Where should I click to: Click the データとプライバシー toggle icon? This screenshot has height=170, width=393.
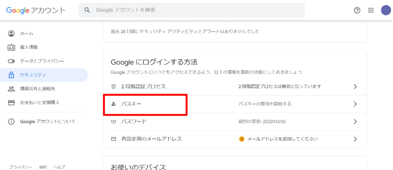point(11,61)
